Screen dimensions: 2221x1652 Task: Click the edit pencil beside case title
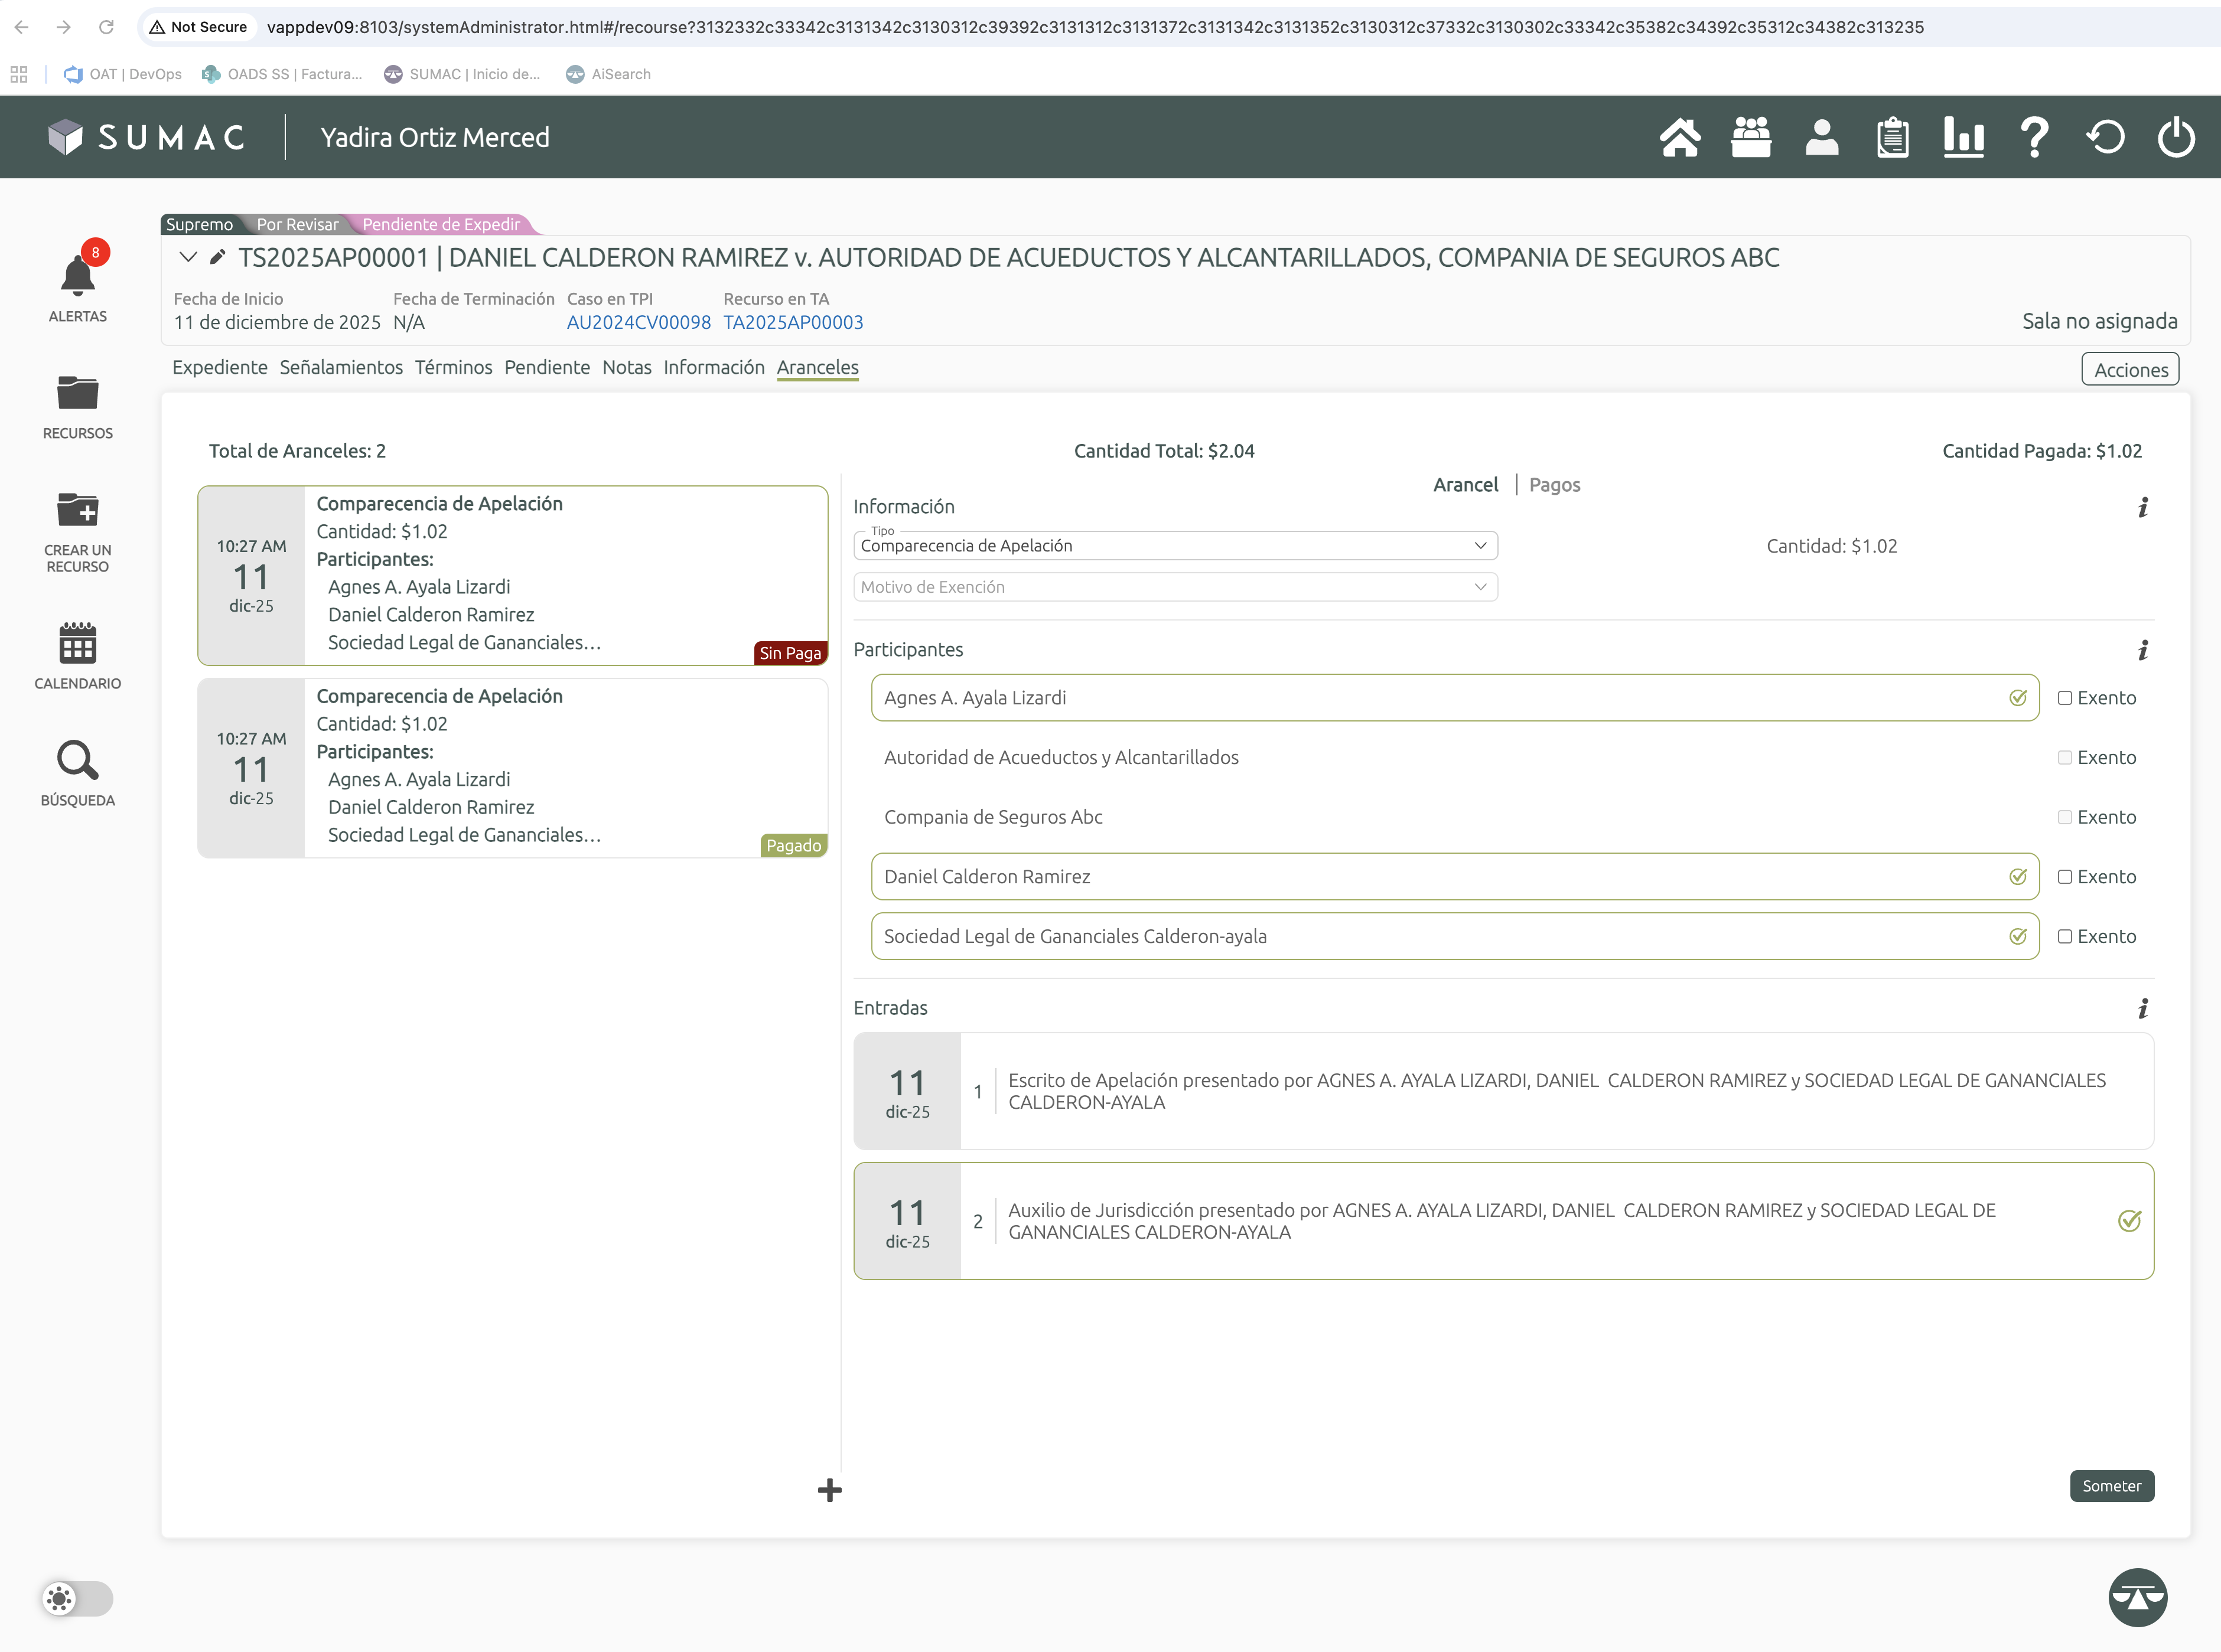[x=217, y=257]
